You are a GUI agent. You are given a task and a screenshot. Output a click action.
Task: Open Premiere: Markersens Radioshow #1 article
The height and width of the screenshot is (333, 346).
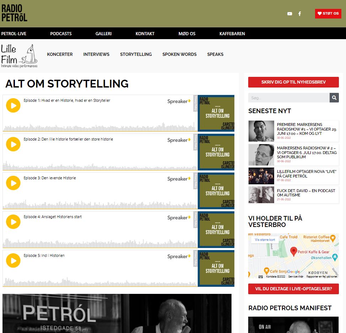[307, 129]
